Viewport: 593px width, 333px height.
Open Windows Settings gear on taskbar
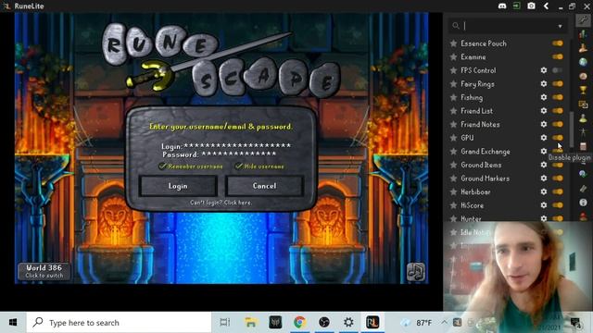pos(348,323)
